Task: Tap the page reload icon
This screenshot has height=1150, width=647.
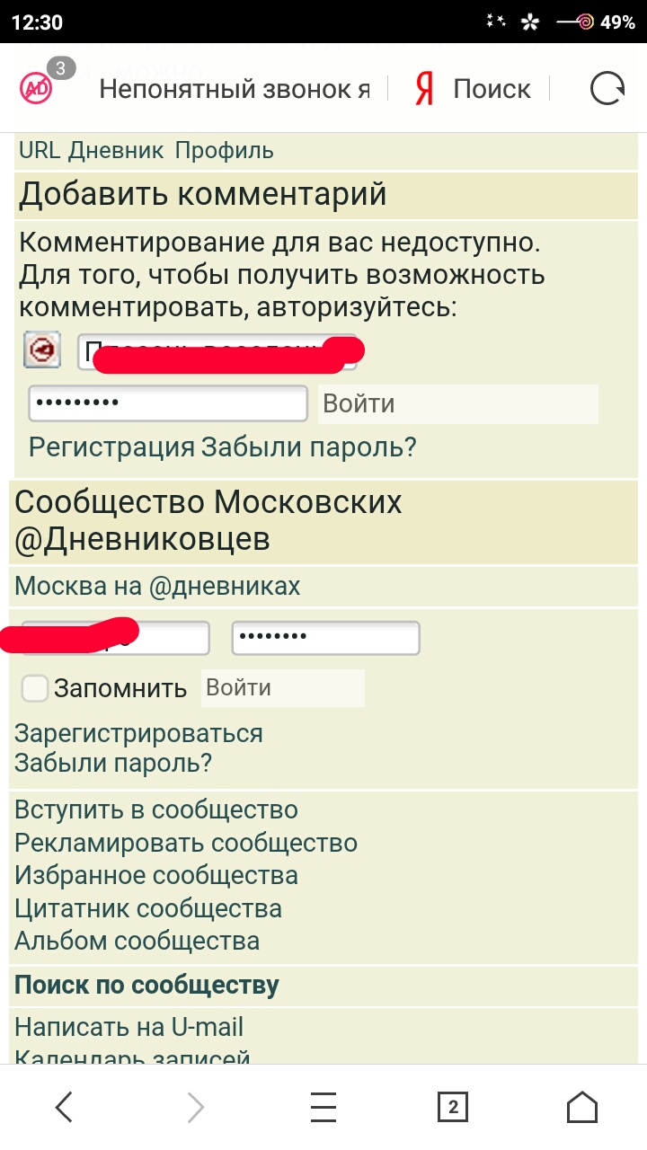Action: point(607,89)
